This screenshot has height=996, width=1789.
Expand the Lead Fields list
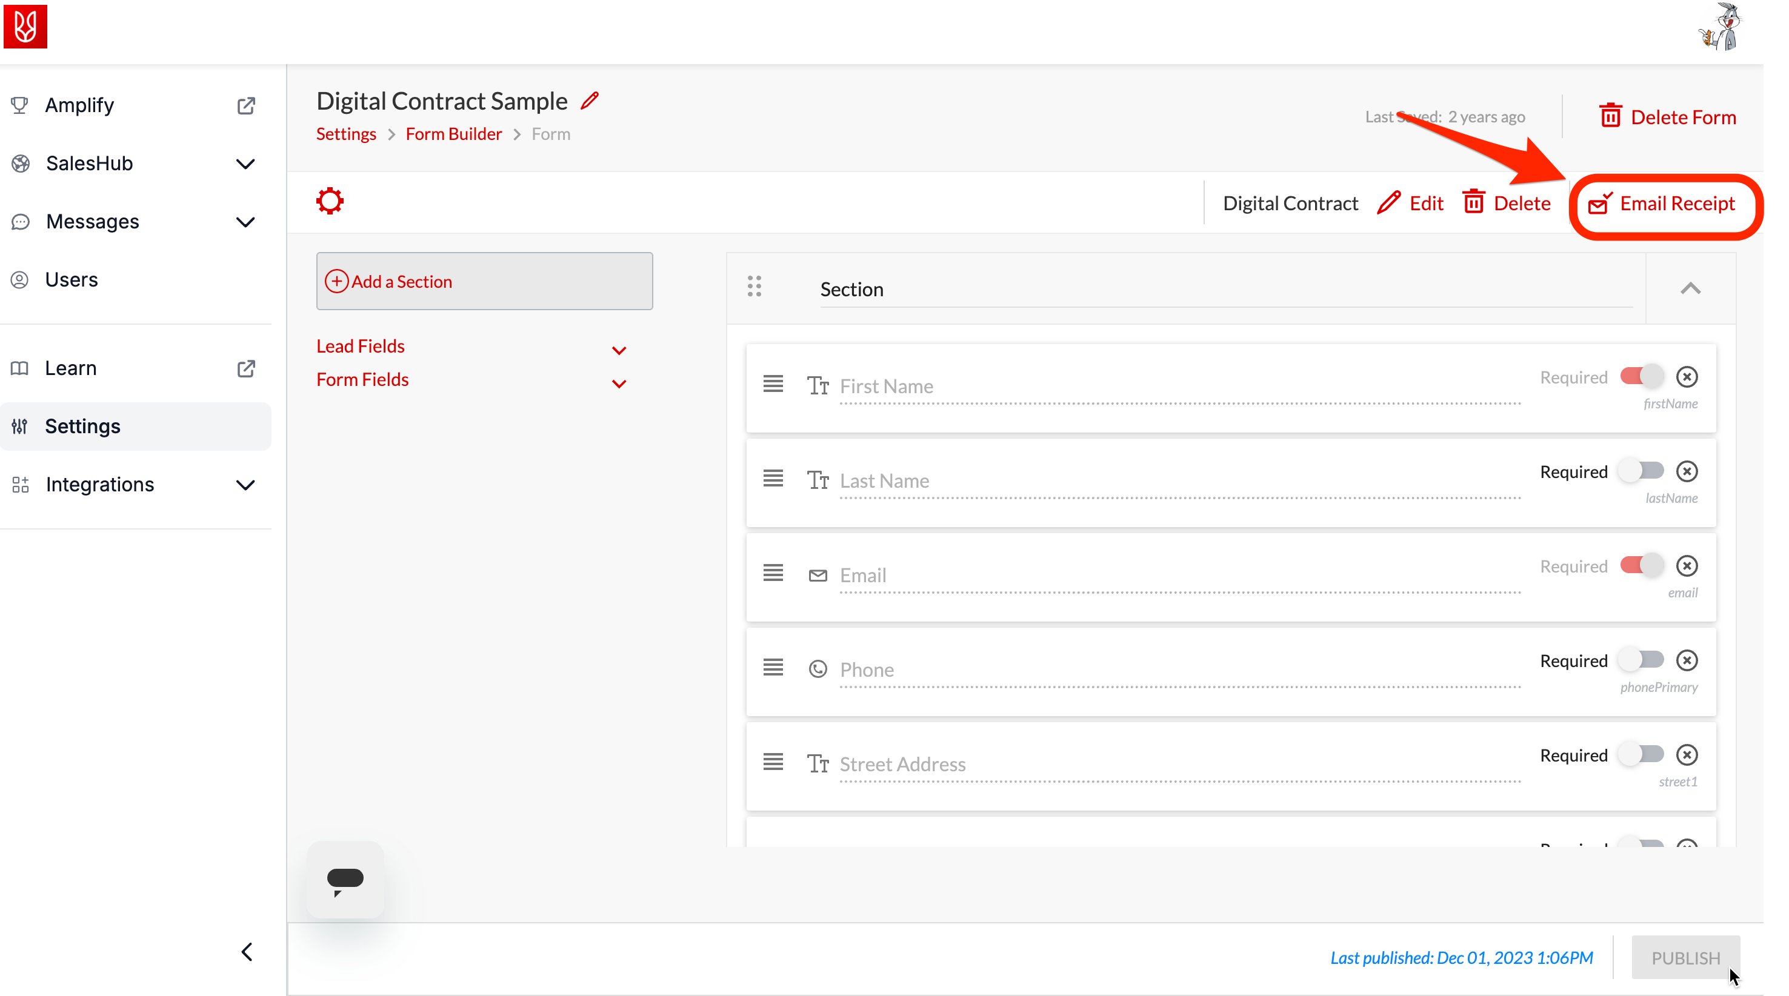(x=619, y=351)
